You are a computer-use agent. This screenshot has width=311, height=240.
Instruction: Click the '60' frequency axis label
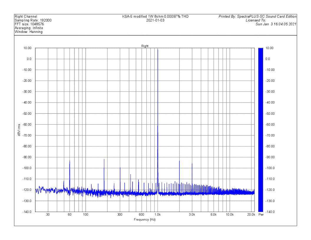tap(70, 214)
